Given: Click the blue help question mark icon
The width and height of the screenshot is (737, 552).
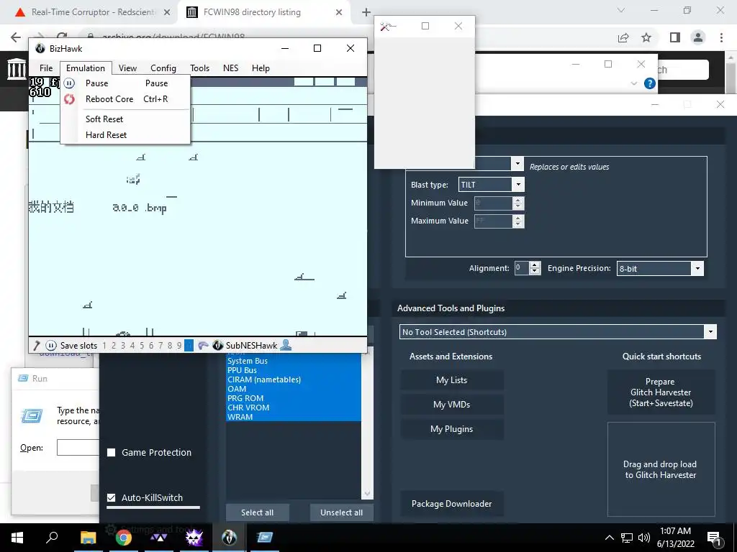Looking at the screenshot, I should click(x=650, y=83).
